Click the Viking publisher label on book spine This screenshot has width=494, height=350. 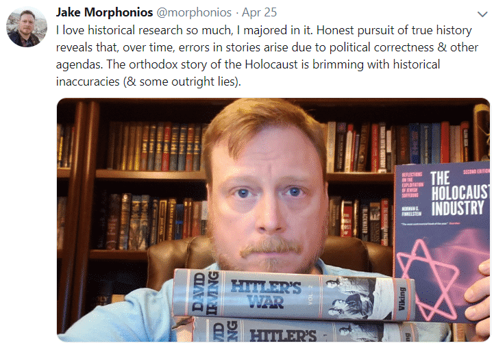pos(402,299)
